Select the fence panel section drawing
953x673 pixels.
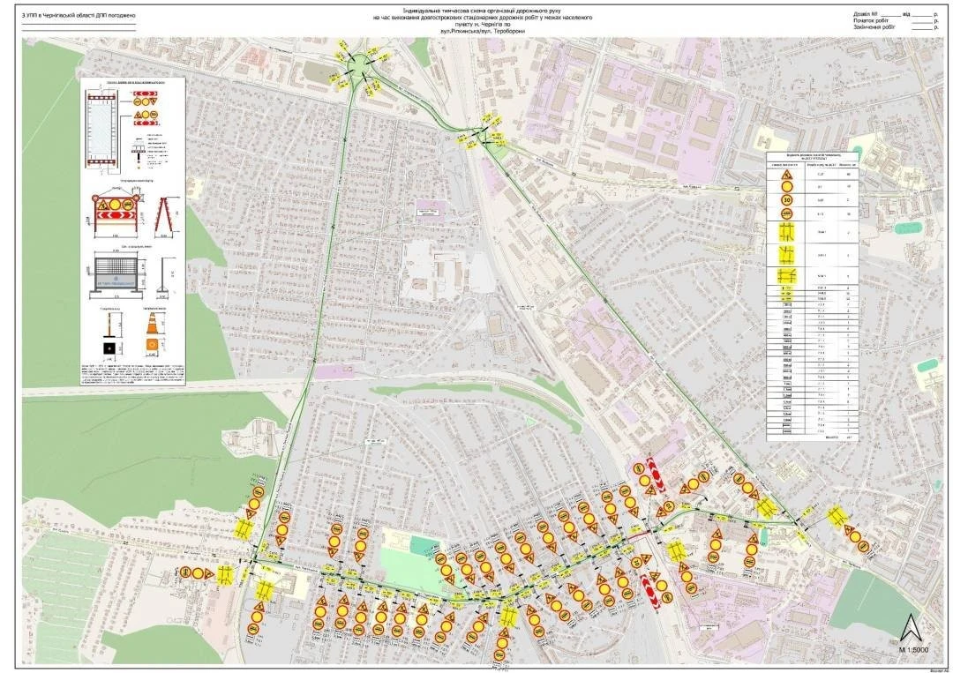(x=118, y=276)
